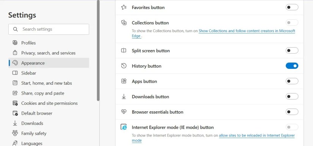313x146 pixels.
Task: Click the Search settings input field
Action: [x=49, y=29]
